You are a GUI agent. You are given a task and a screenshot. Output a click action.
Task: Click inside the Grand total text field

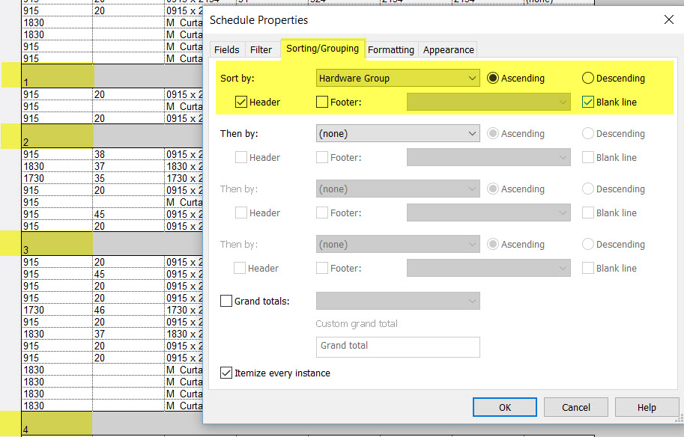coord(398,346)
